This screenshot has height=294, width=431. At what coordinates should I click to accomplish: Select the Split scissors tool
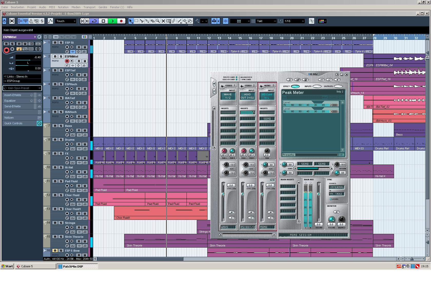click(142, 21)
